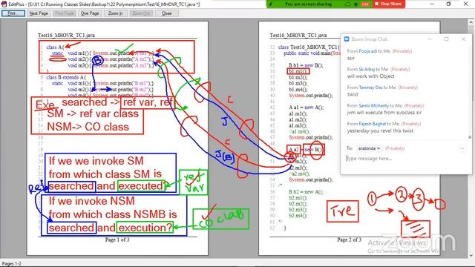Click code line 'B b2 = new A();' on page two
Viewport: 475px width, 267px height.
[x=307, y=191]
